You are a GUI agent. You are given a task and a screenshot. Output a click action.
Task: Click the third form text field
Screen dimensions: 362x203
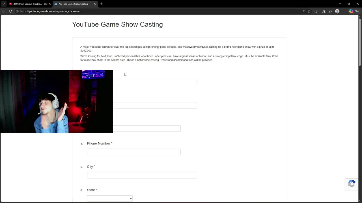coord(146,129)
